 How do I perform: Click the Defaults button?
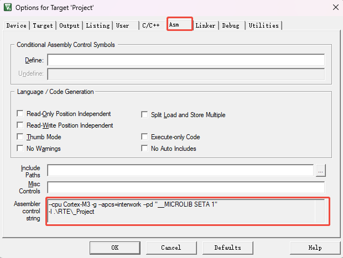click(227, 248)
